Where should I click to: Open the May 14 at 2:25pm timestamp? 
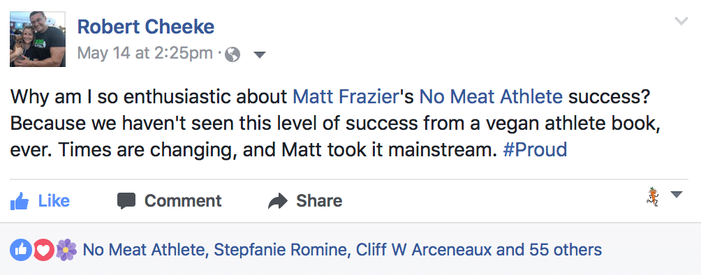(145, 54)
